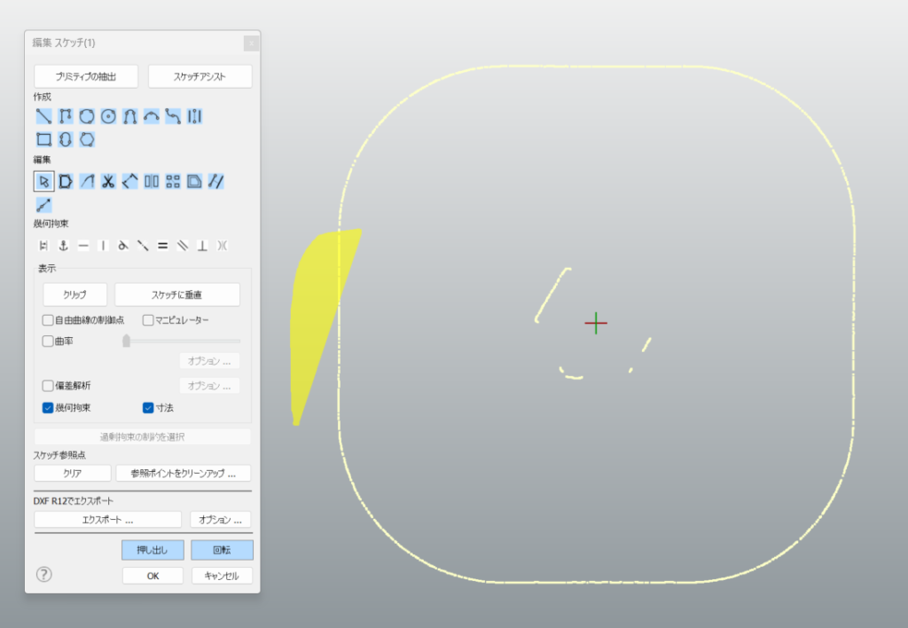Open the エクスポート ... dialog button

(107, 520)
